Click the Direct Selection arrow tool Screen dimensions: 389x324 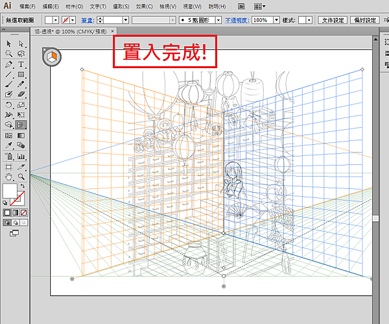pyautogui.click(x=21, y=44)
